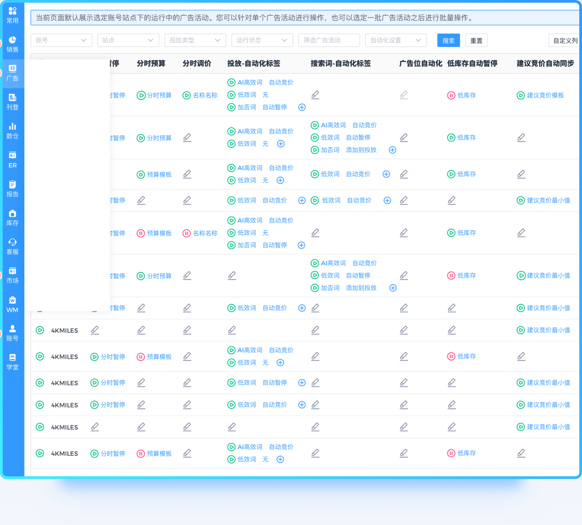Open the 市场 sidebar section
This screenshot has height=525, width=582.
point(13,275)
